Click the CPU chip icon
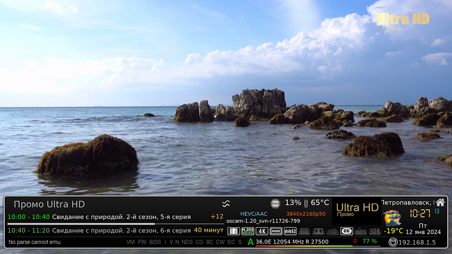452x254 pixels. [275, 203]
